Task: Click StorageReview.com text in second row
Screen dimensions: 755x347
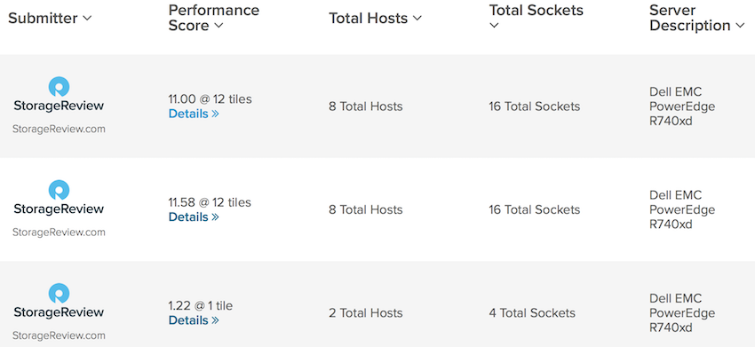Action: click(x=59, y=233)
